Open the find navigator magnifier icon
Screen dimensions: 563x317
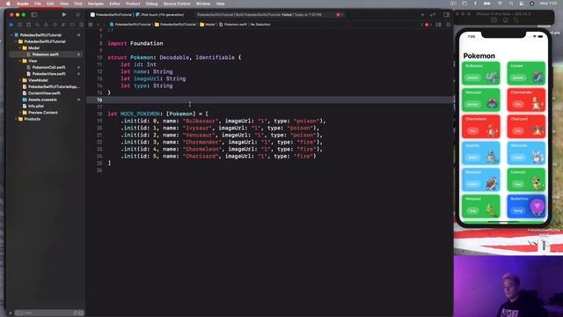tap(37, 25)
